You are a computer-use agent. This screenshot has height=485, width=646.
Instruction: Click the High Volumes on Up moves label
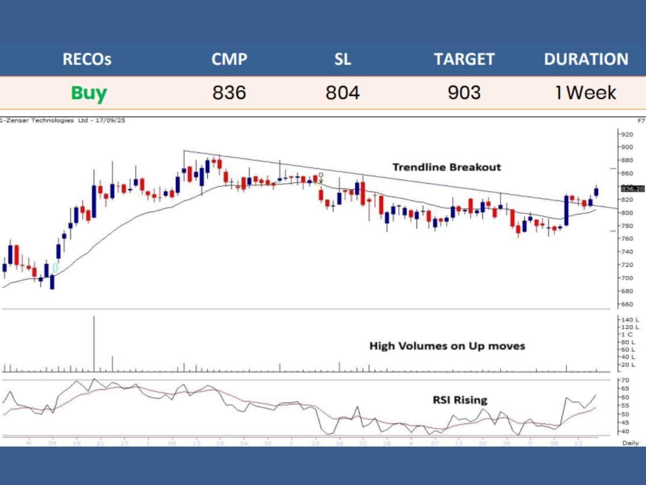click(x=447, y=346)
